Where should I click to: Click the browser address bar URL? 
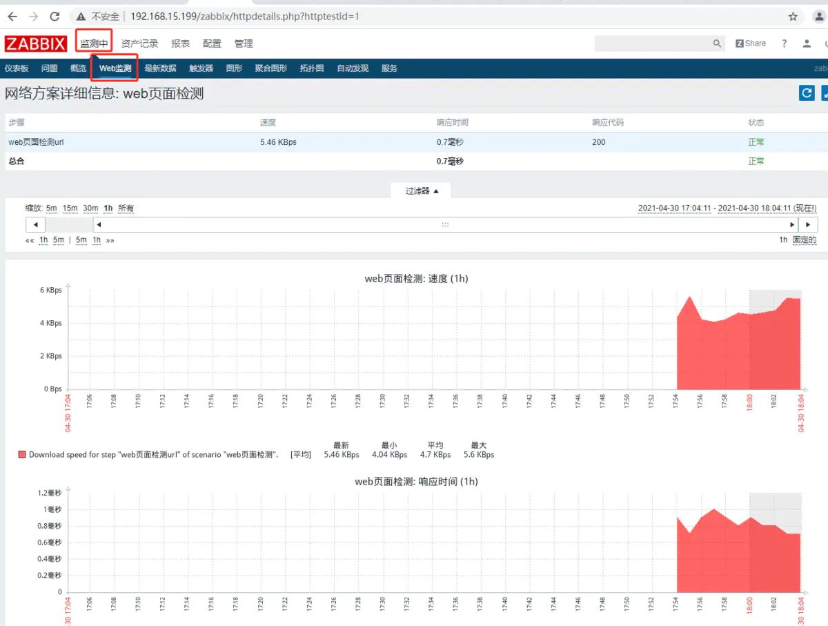tap(244, 16)
